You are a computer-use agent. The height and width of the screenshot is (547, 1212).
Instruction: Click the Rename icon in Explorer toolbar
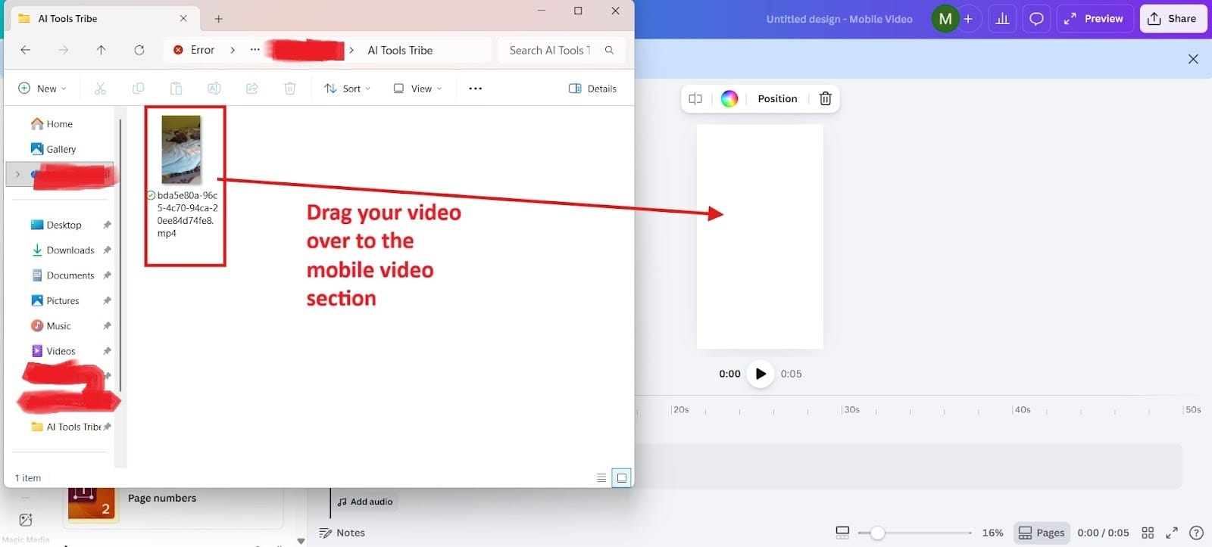point(214,89)
